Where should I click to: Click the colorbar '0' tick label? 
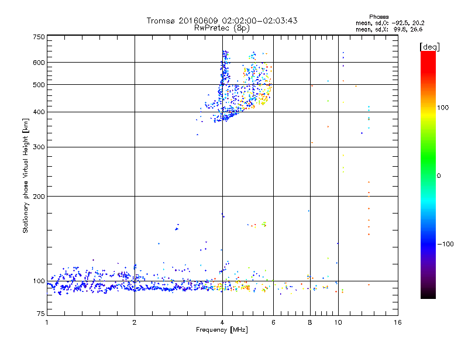(439, 176)
